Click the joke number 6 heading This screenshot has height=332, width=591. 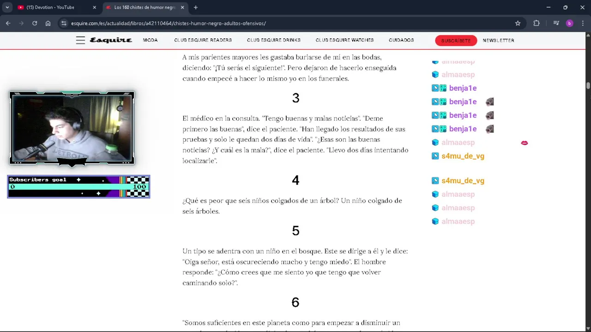(295, 302)
